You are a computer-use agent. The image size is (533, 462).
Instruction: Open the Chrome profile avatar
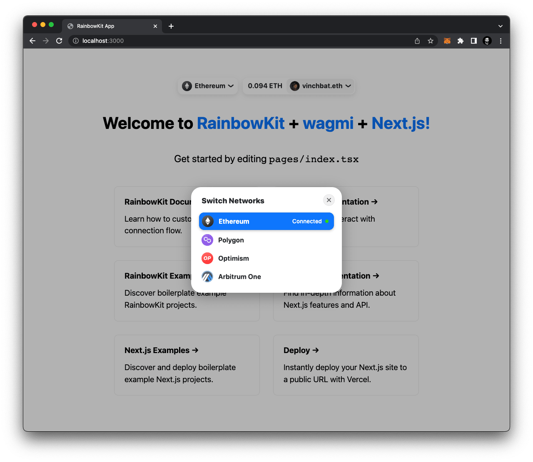(x=487, y=41)
